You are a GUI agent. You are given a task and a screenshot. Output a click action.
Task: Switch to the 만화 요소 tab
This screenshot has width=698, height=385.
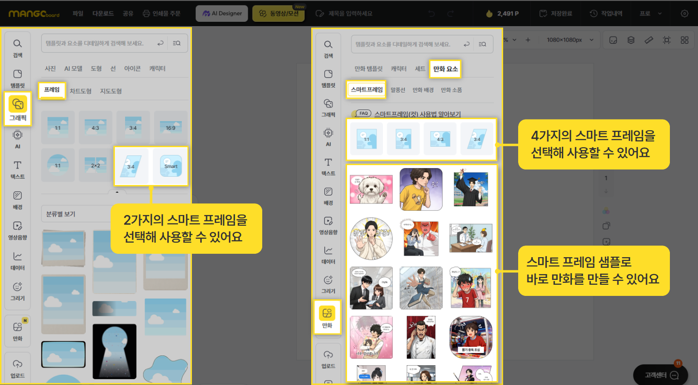click(x=445, y=69)
